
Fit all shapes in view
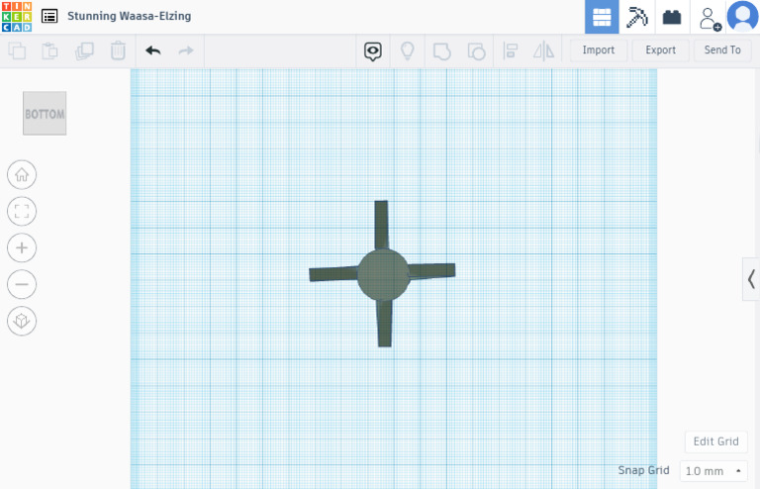pyautogui.click(x=22, y=211)
